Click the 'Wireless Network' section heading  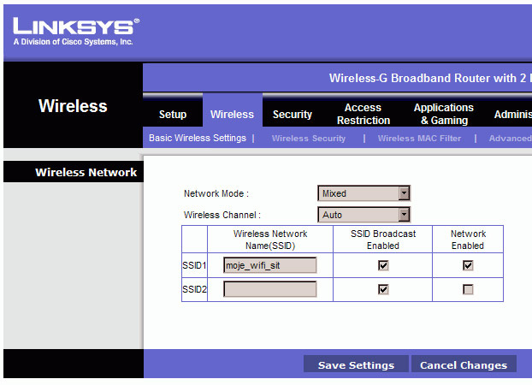click(86, 172)
